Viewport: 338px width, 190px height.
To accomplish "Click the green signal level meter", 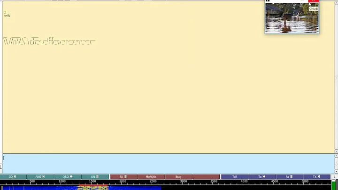I will coord(334,185).
